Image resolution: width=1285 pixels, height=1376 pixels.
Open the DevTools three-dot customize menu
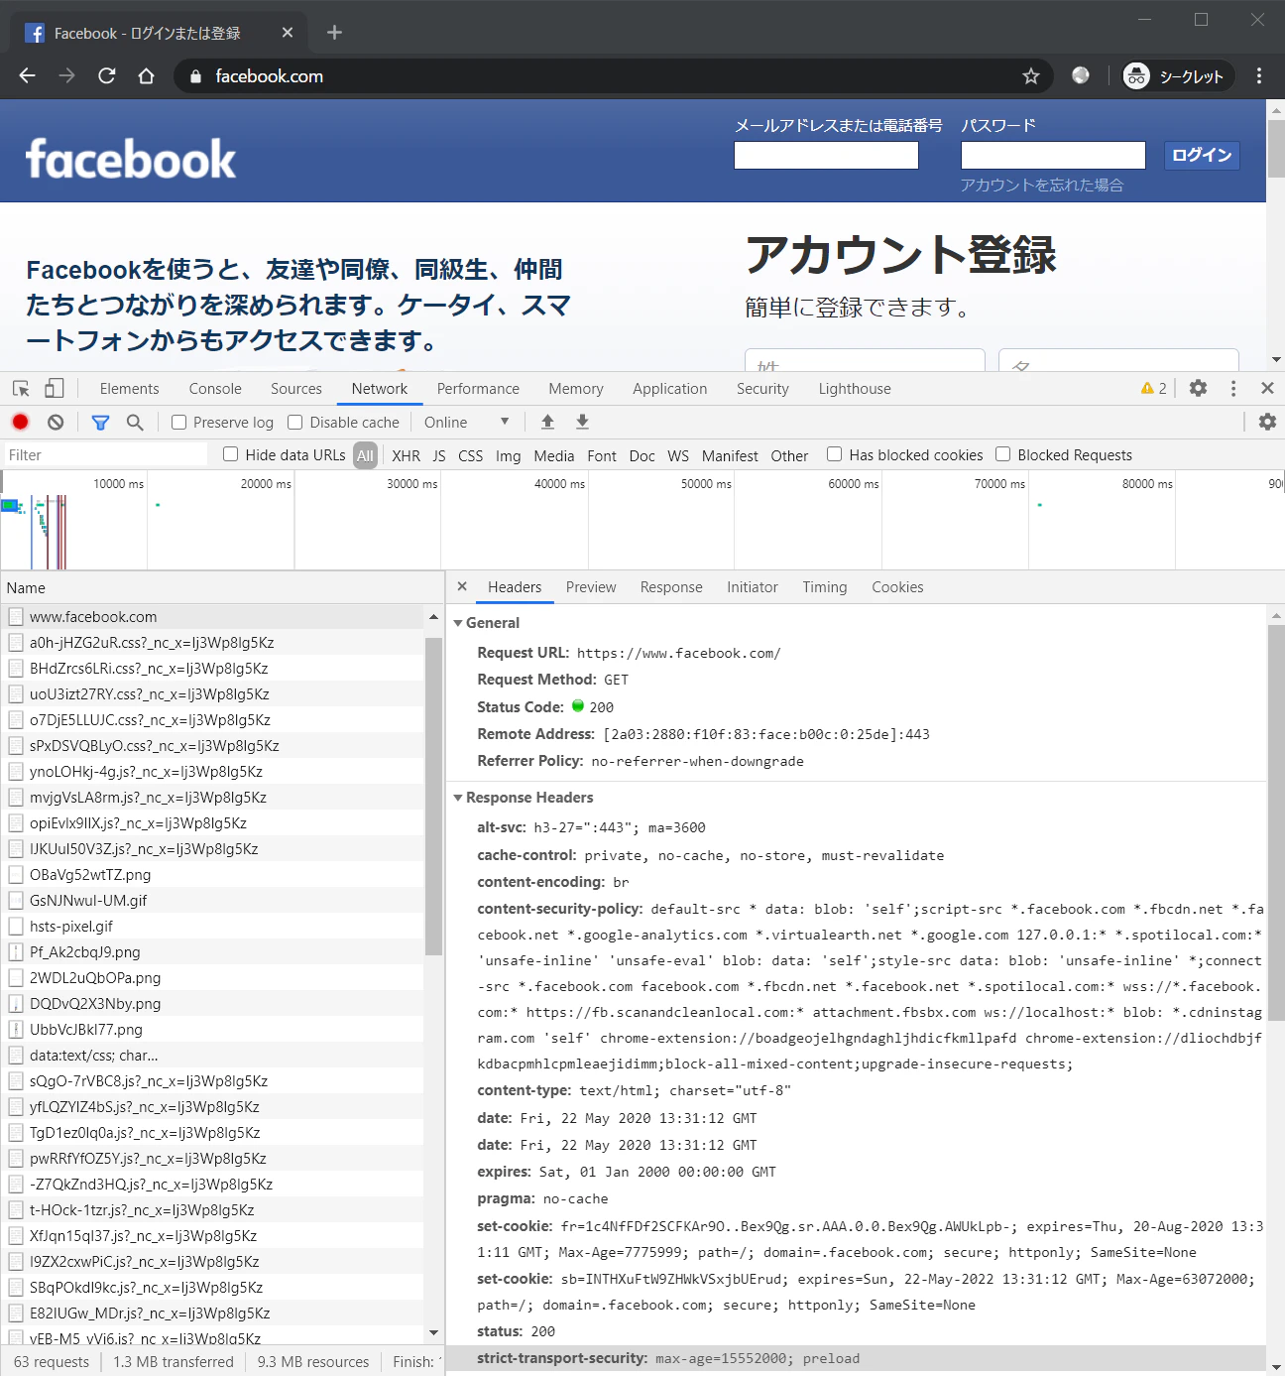tap(1233, 388)
